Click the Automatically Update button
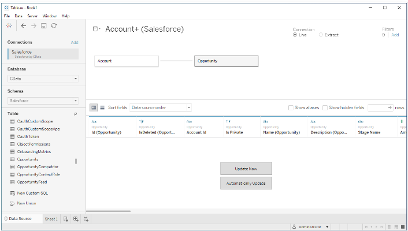 click(246, 183)
